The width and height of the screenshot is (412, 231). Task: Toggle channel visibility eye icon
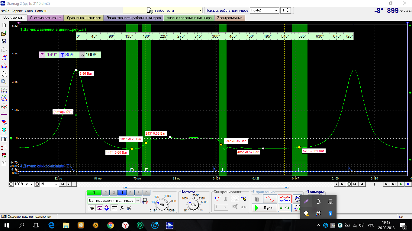pyautogui.click(x=92, y=208)
